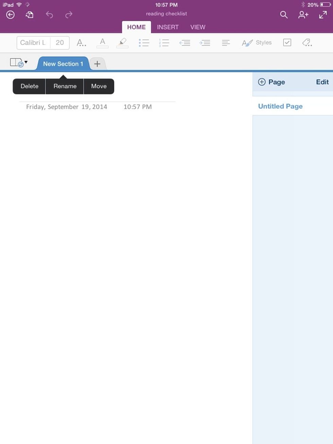Click the increase indent icon

pos(205,42)
